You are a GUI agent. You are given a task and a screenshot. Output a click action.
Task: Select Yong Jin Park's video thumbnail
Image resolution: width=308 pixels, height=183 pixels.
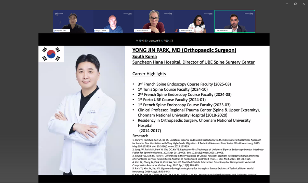(x=73, y=21)
